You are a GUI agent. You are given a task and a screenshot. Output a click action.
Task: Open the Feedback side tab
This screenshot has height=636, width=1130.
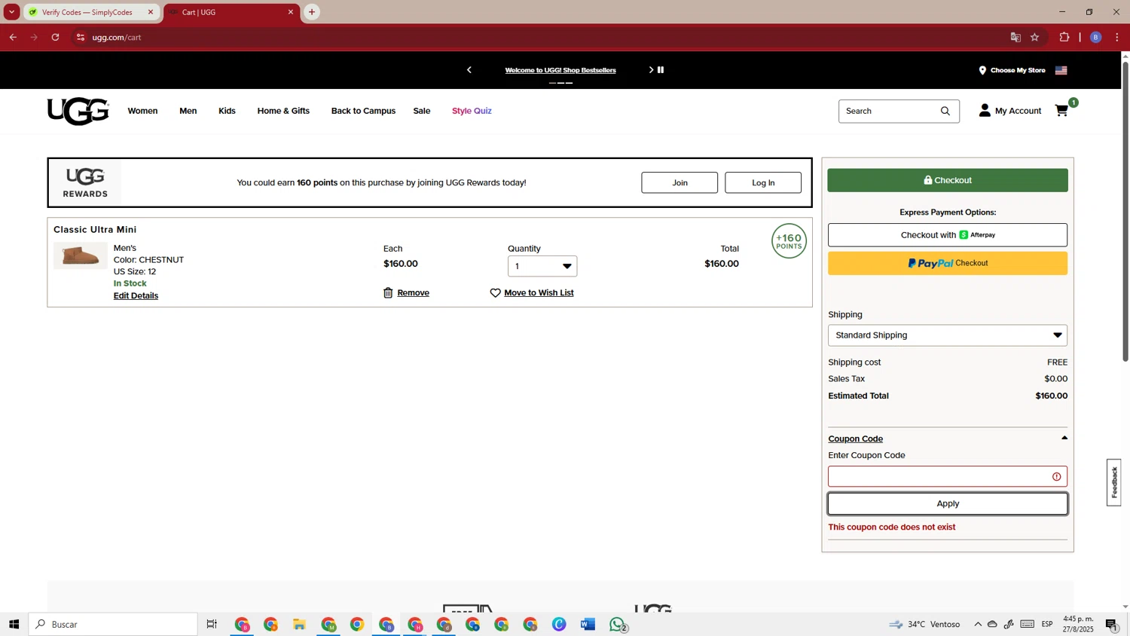tap(1114, 482)
